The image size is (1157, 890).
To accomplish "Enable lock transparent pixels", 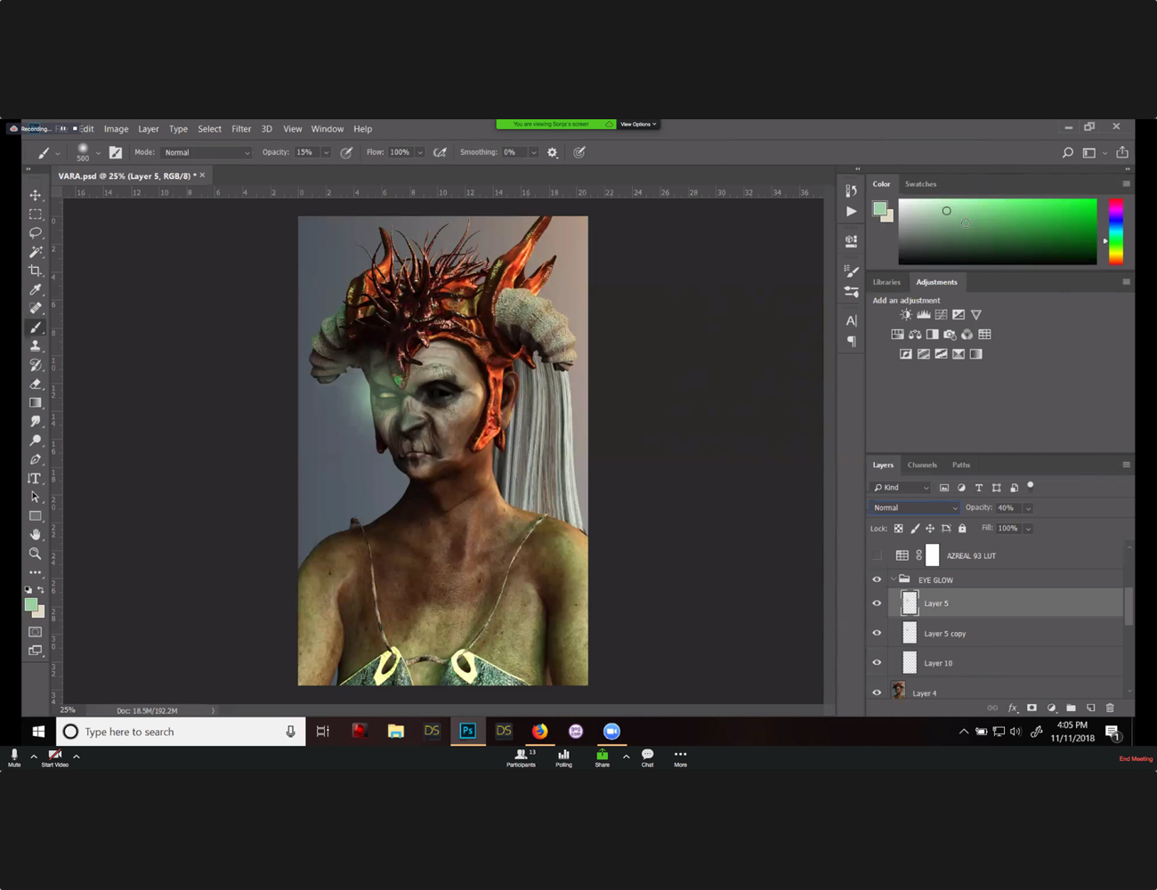I will [x=898, y=528].
